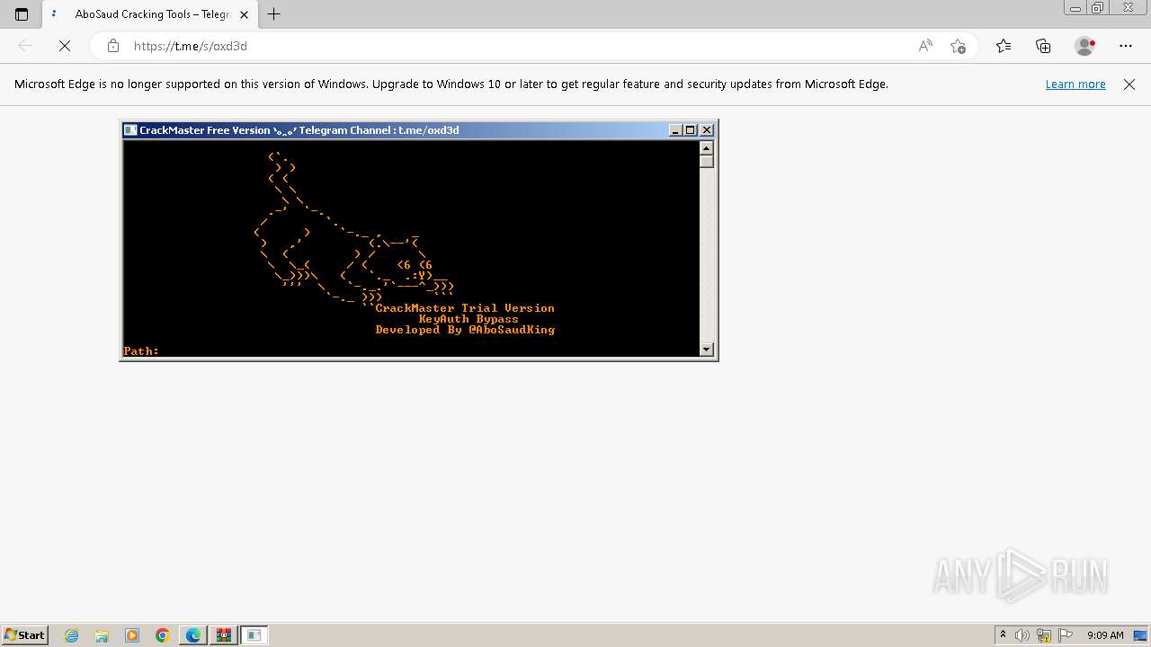Viewport: 1151px width, 647px height.
Task: Go back to the previous page
Action: [x=25, y=46]
